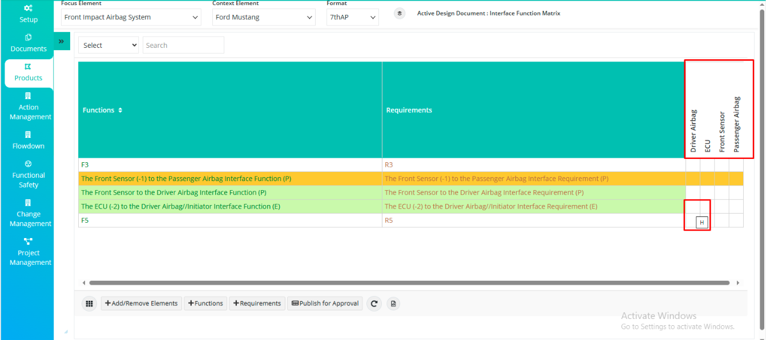Open Project Management section
This screenshot has width=766, height=340.
pos(28,252)
